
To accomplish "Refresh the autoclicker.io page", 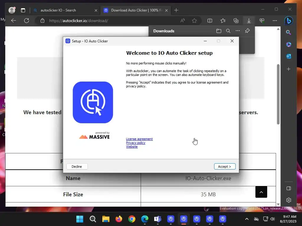I will tap(27, 21).
